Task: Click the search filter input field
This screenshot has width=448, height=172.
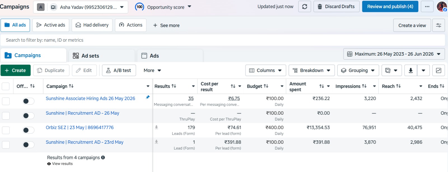Action: 223,40
